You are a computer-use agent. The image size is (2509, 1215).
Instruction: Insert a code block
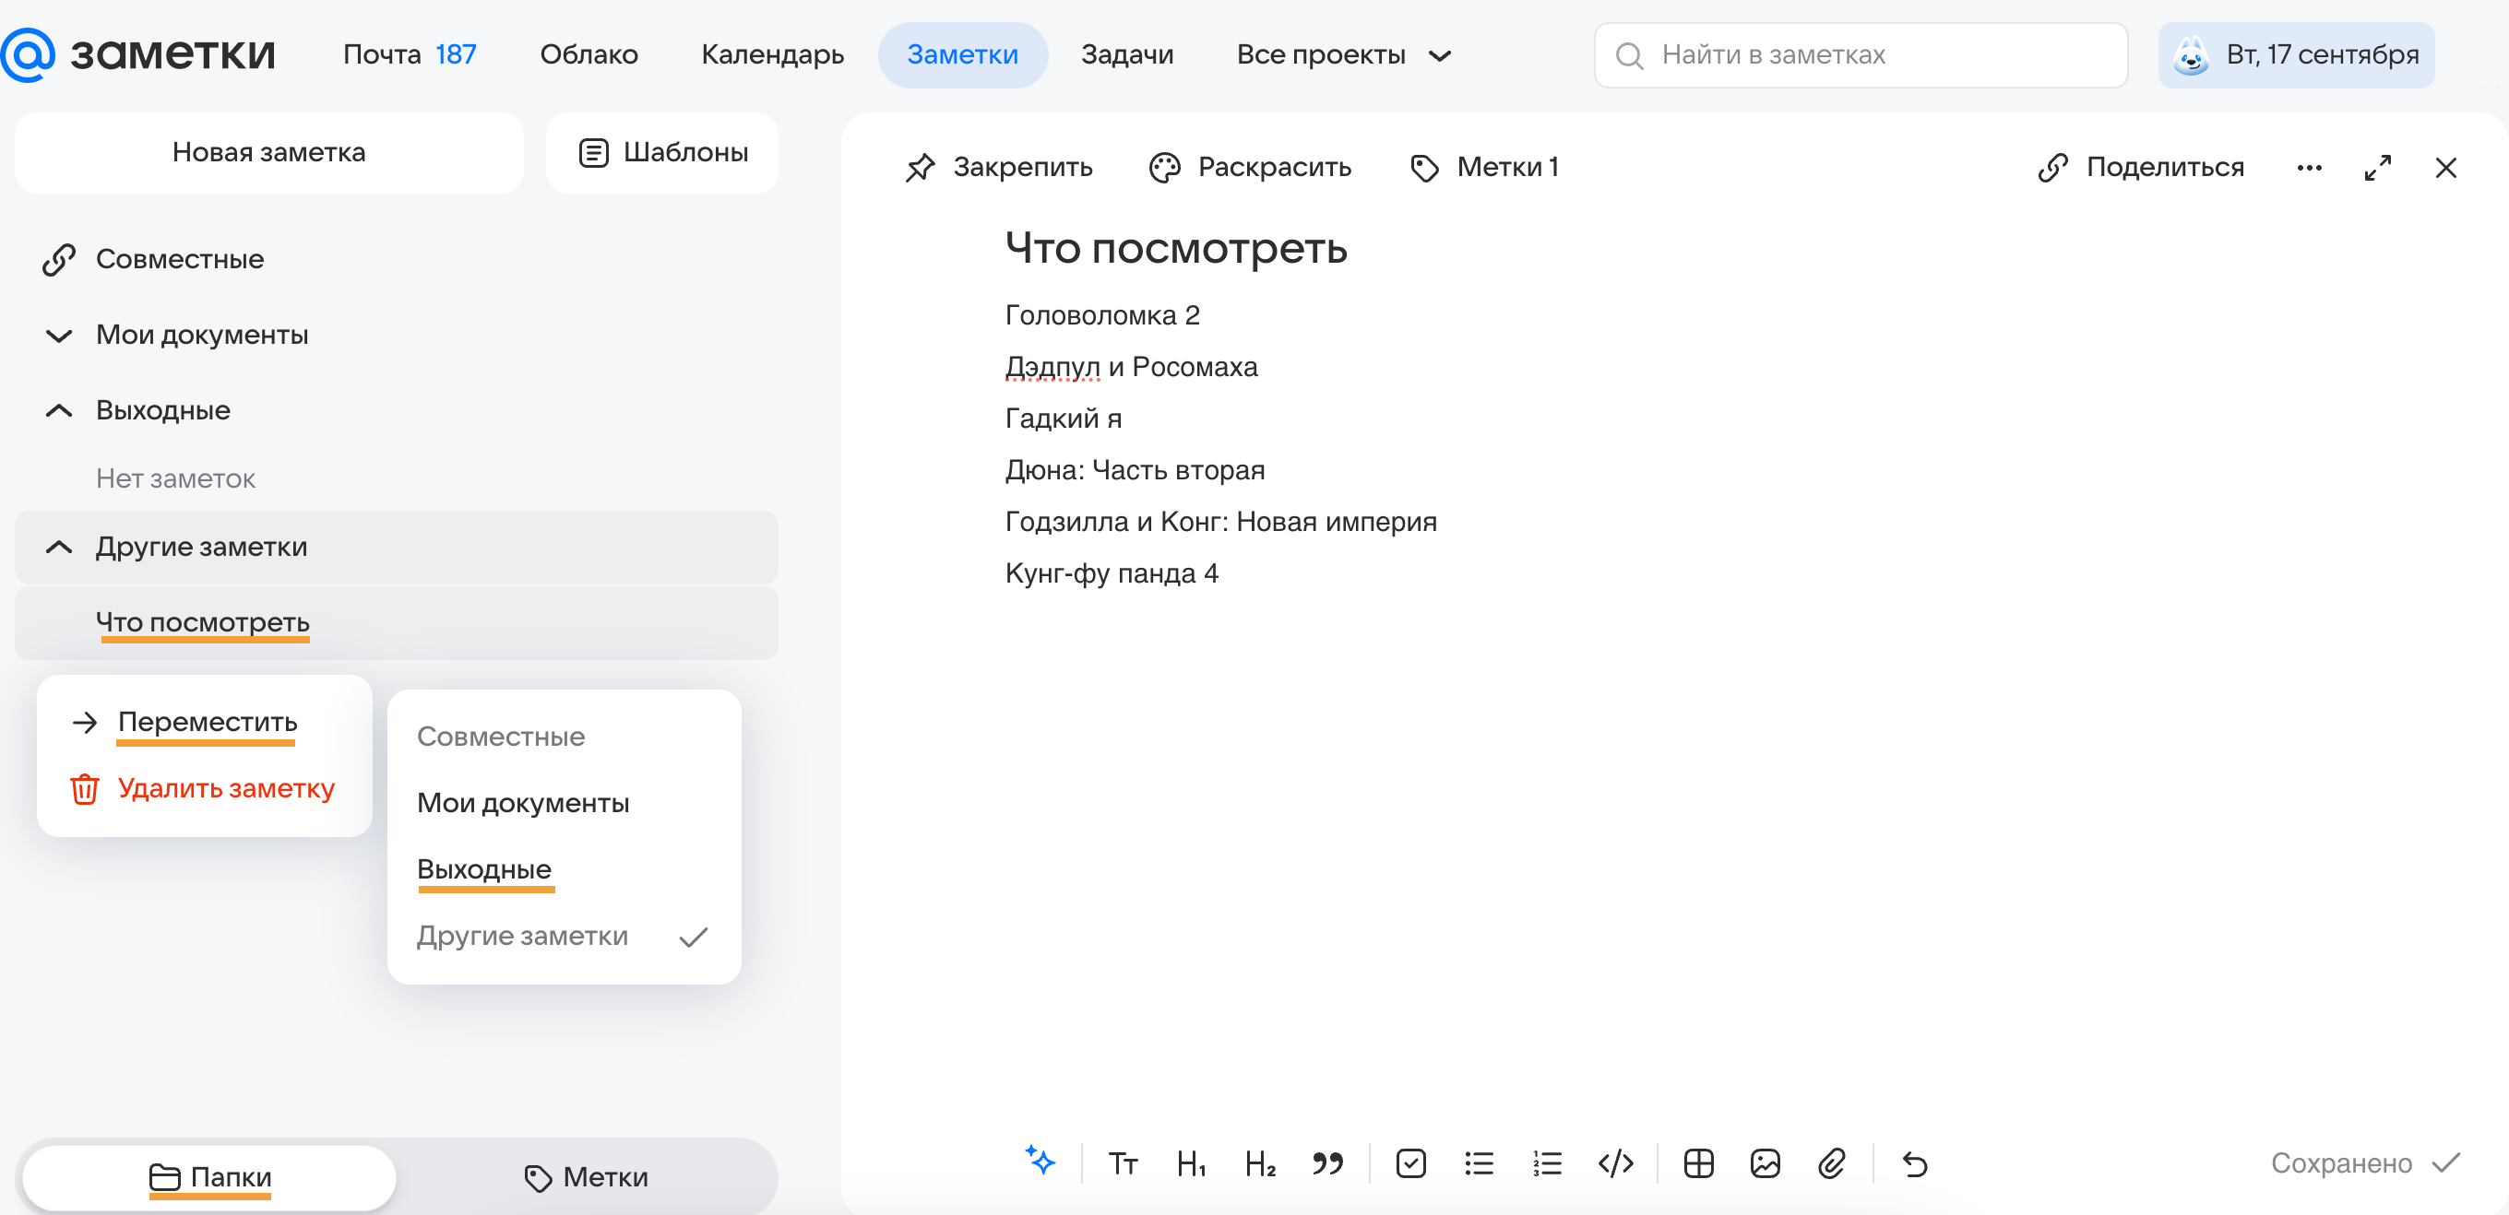point(1616,1163)
